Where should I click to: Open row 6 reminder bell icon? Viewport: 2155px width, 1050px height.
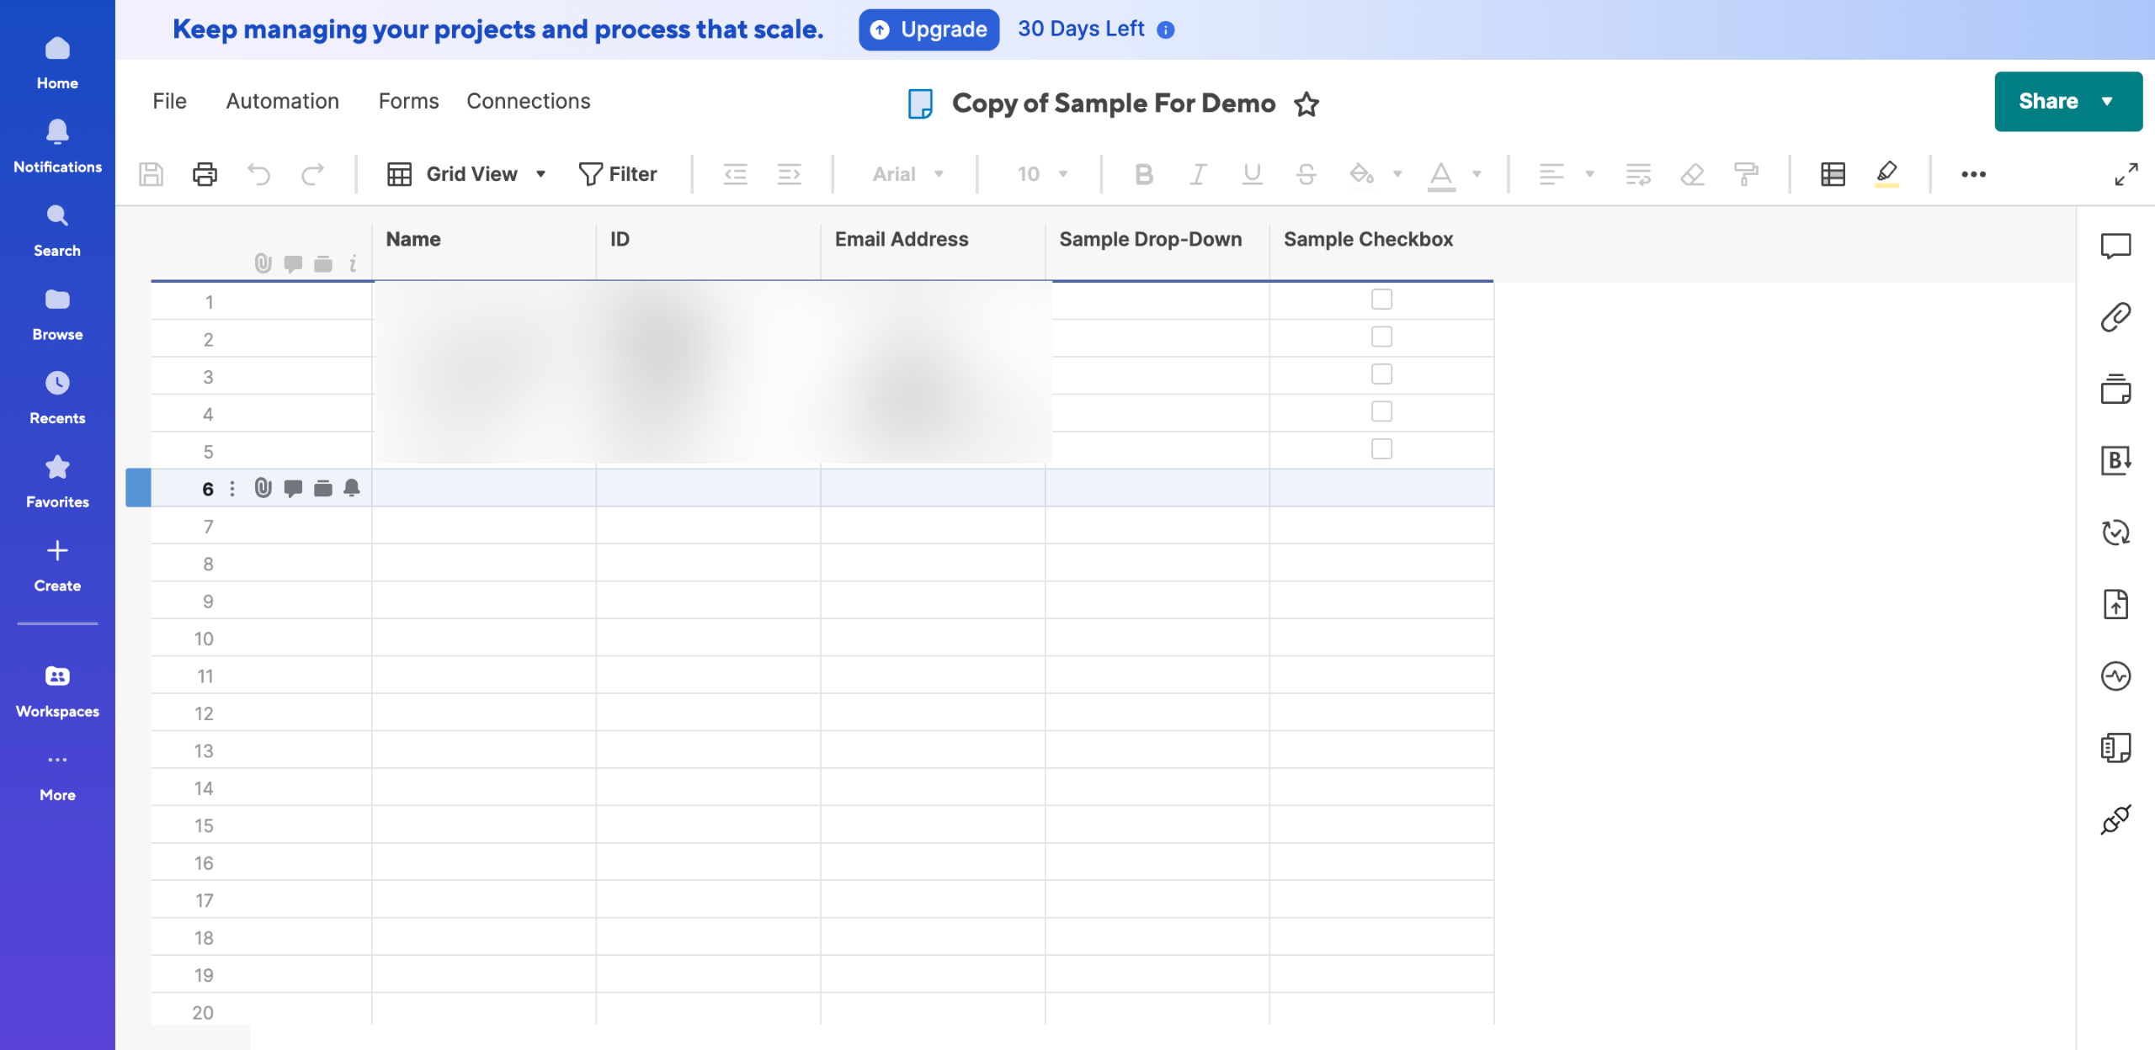click(x=352, y=488)
